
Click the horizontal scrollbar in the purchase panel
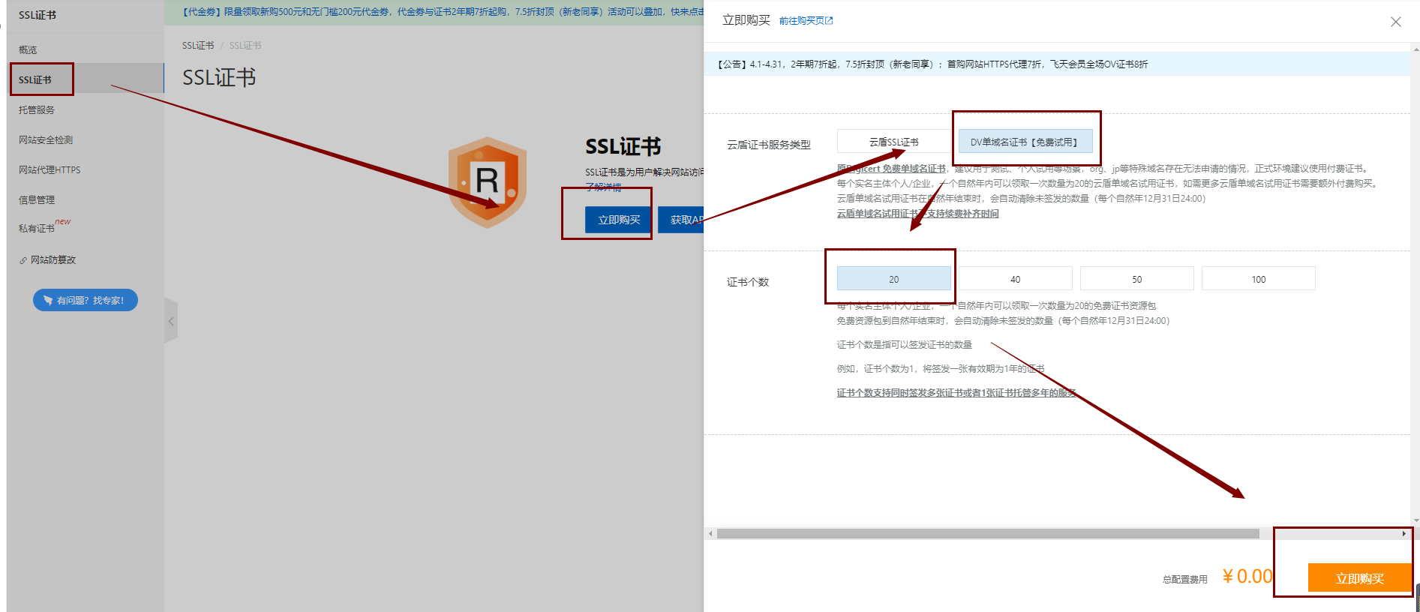point(987,534)
